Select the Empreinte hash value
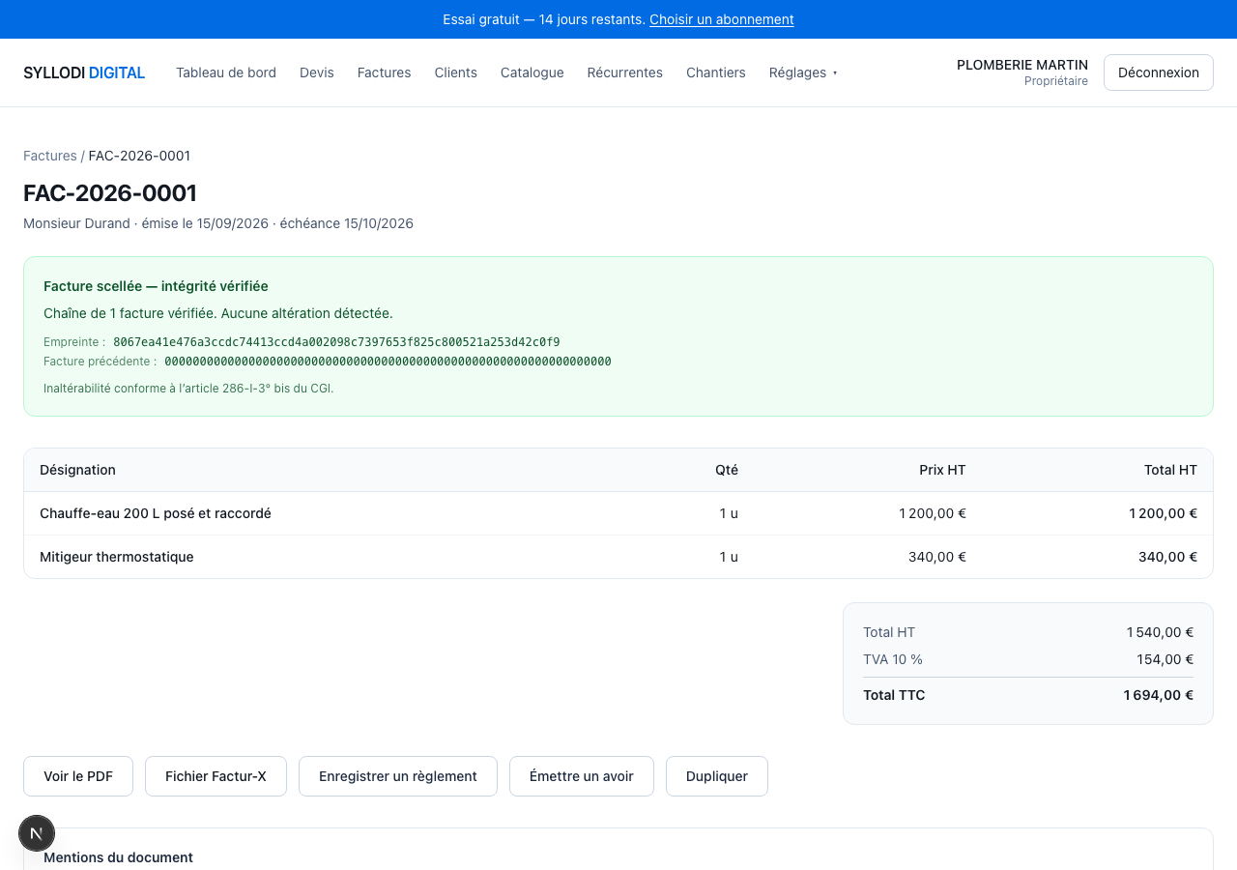Viewport: 1237px width, 870px height. (x=336, y=342)
